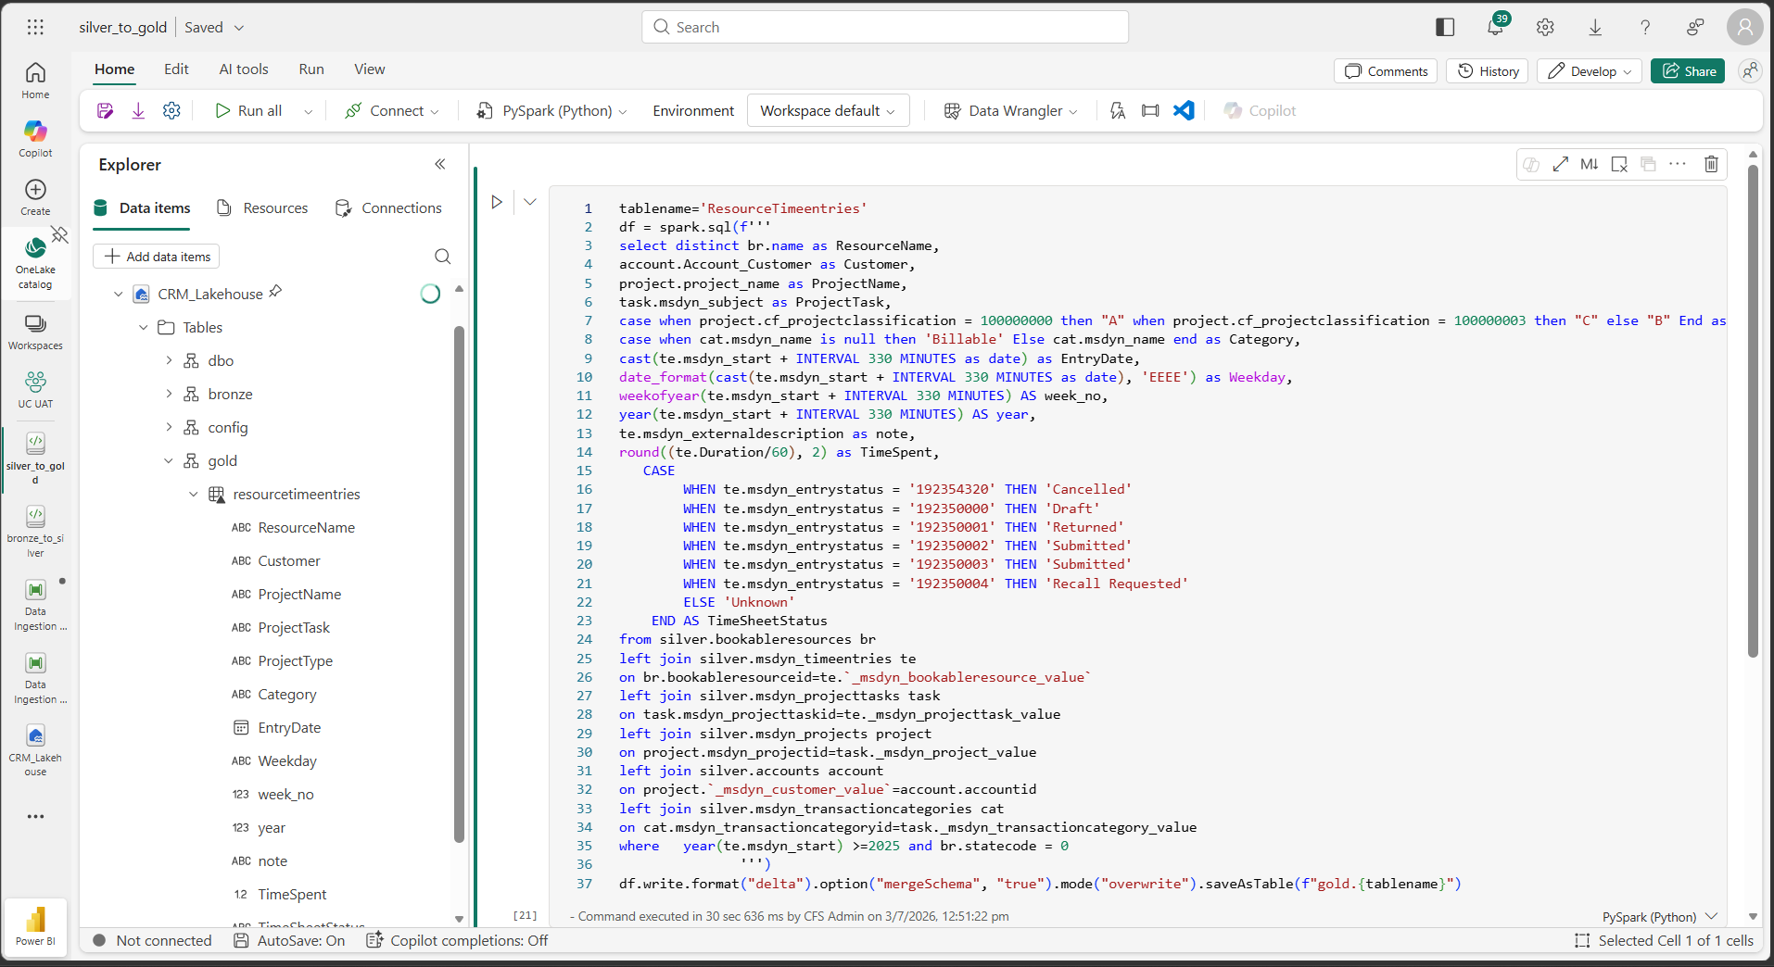
Task: Open Power BI switcher at bottom left
Action: coord(35,926)
